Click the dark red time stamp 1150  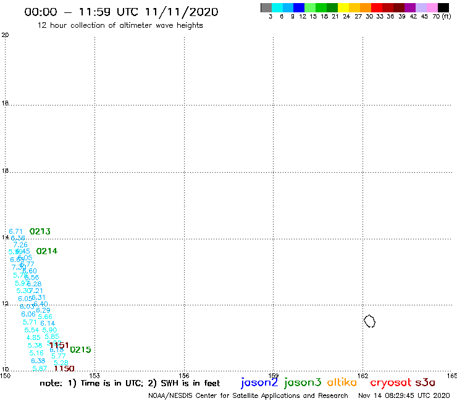[x=64, y=368]
